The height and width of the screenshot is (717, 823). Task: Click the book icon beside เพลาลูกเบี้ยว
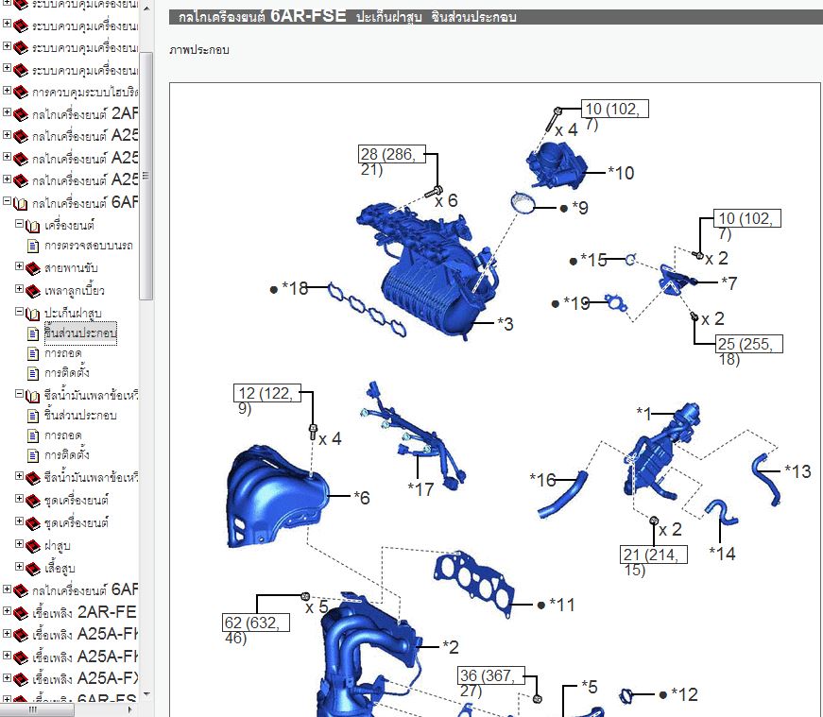(x=34, y=290)
